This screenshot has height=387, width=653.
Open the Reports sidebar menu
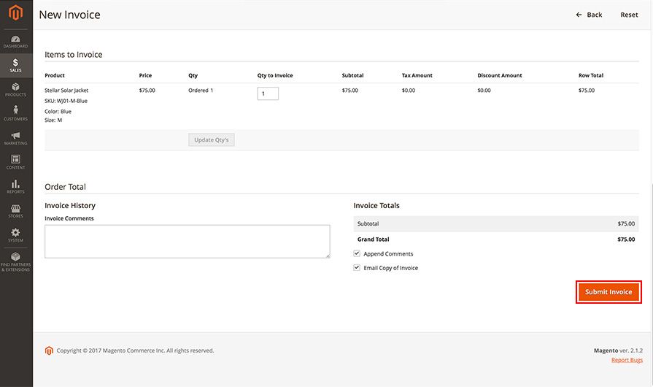coord(16,187)
